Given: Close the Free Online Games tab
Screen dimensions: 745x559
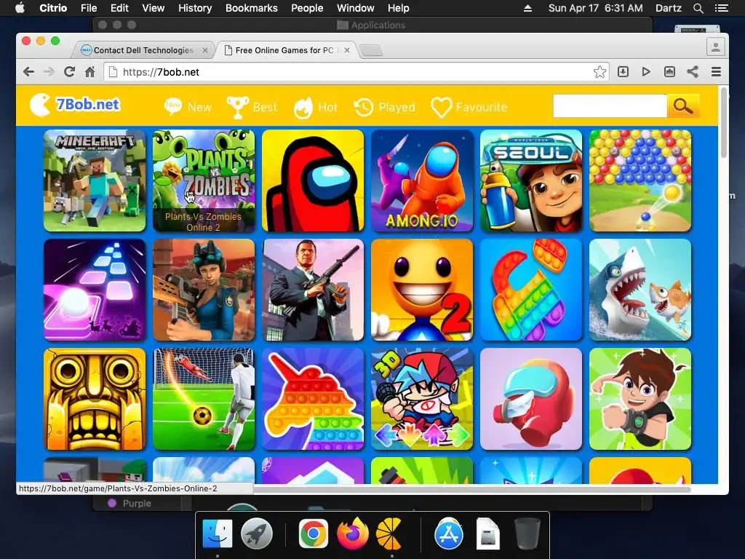Looking at the screenshot, I should 347,50.
